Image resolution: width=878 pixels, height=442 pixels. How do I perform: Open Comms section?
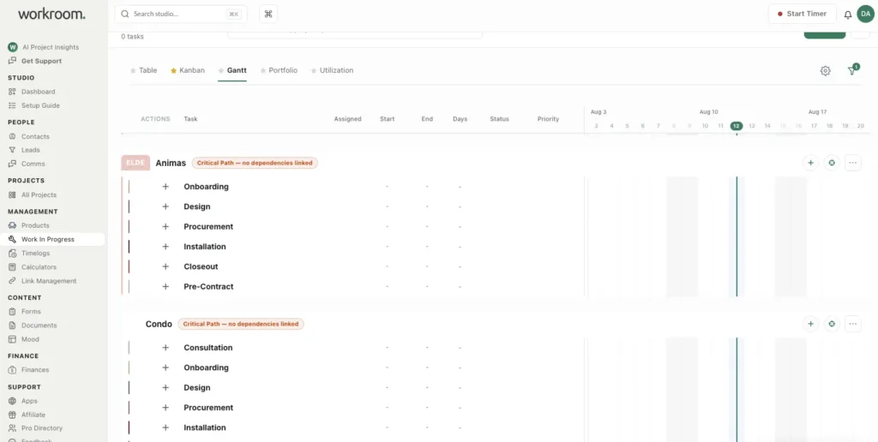(33, 164)
